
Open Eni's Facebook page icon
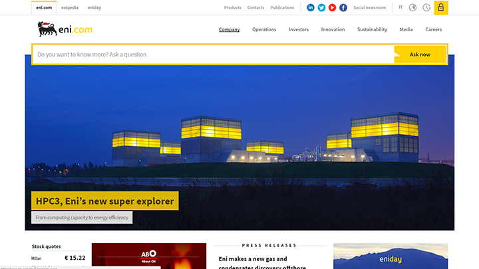tap(343, 7)
